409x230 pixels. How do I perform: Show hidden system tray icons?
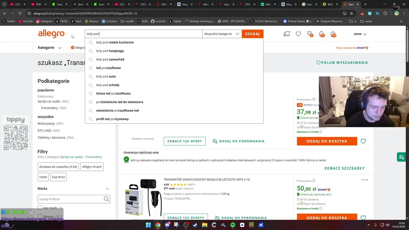(368, 225)
